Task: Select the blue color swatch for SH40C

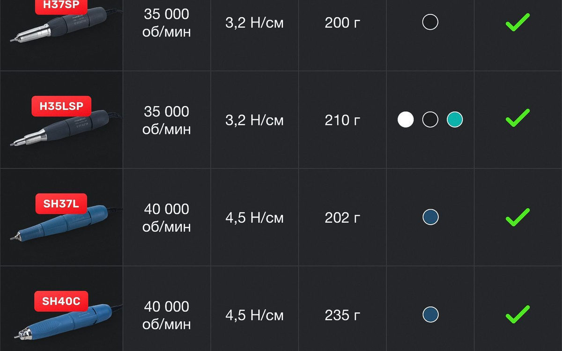Action: (x=430, y=314)
